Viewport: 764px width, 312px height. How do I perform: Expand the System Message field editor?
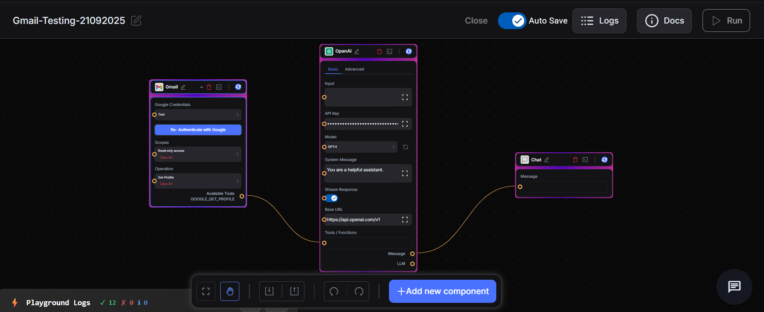click(405, 173)
